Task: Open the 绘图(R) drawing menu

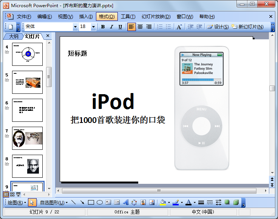Action: tap(17, 202)
